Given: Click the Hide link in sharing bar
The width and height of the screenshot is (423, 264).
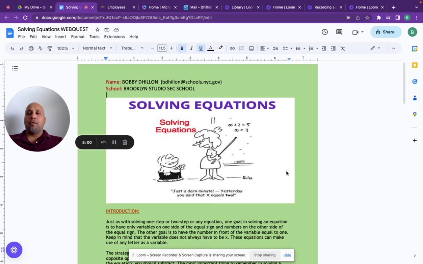Looking at the screenshot, I should [x=287, y=255].
